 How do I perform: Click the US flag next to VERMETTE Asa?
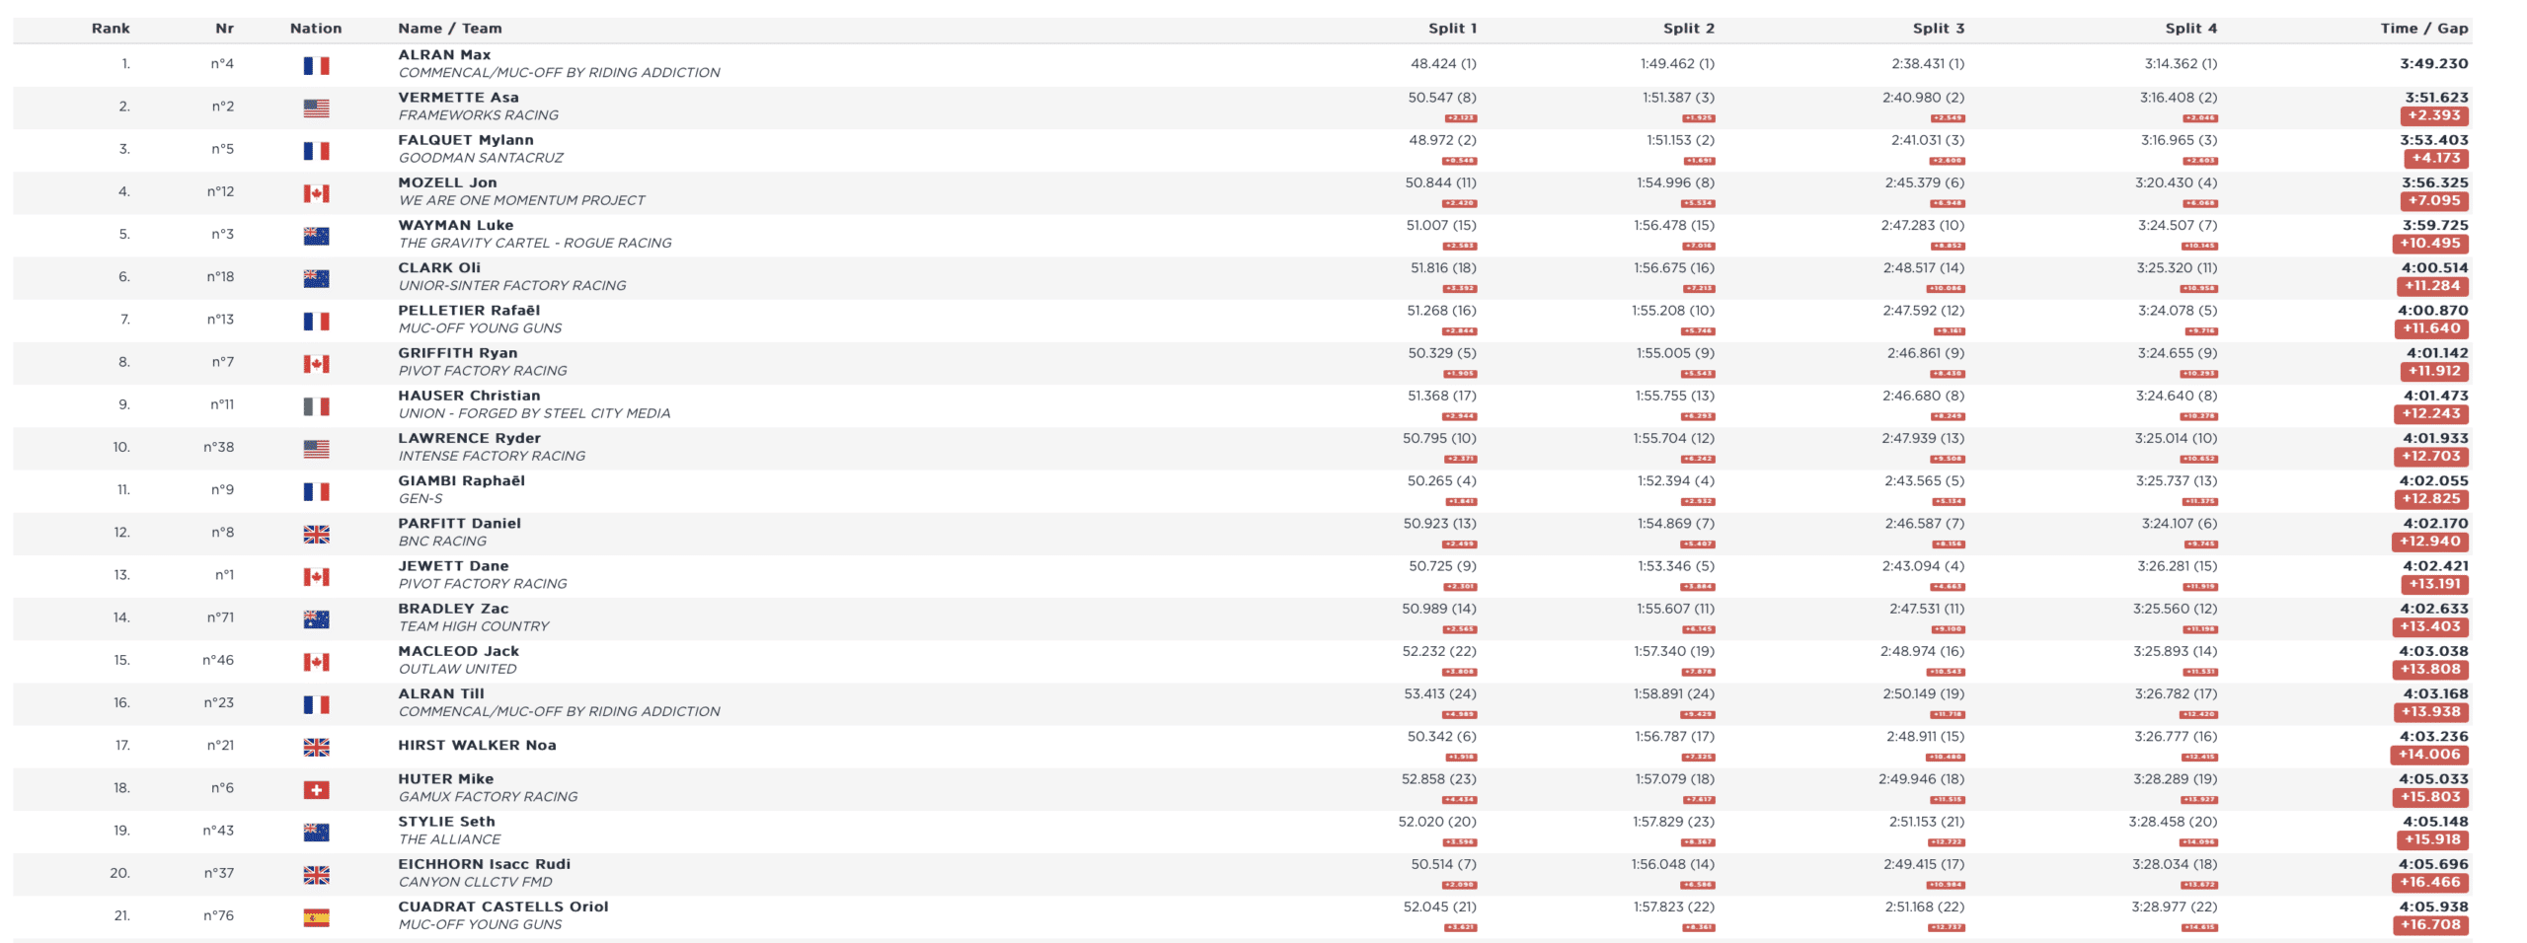pyautogui.click(x=316, y=108)
